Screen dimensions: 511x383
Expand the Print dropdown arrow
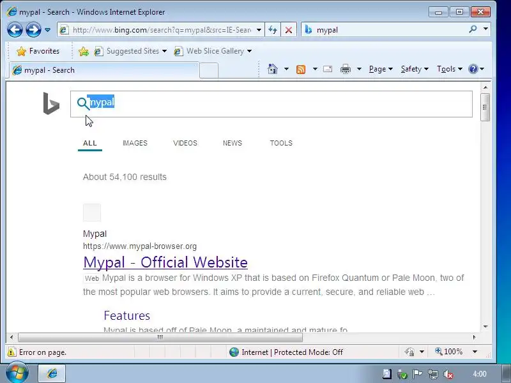click(359, 69)
